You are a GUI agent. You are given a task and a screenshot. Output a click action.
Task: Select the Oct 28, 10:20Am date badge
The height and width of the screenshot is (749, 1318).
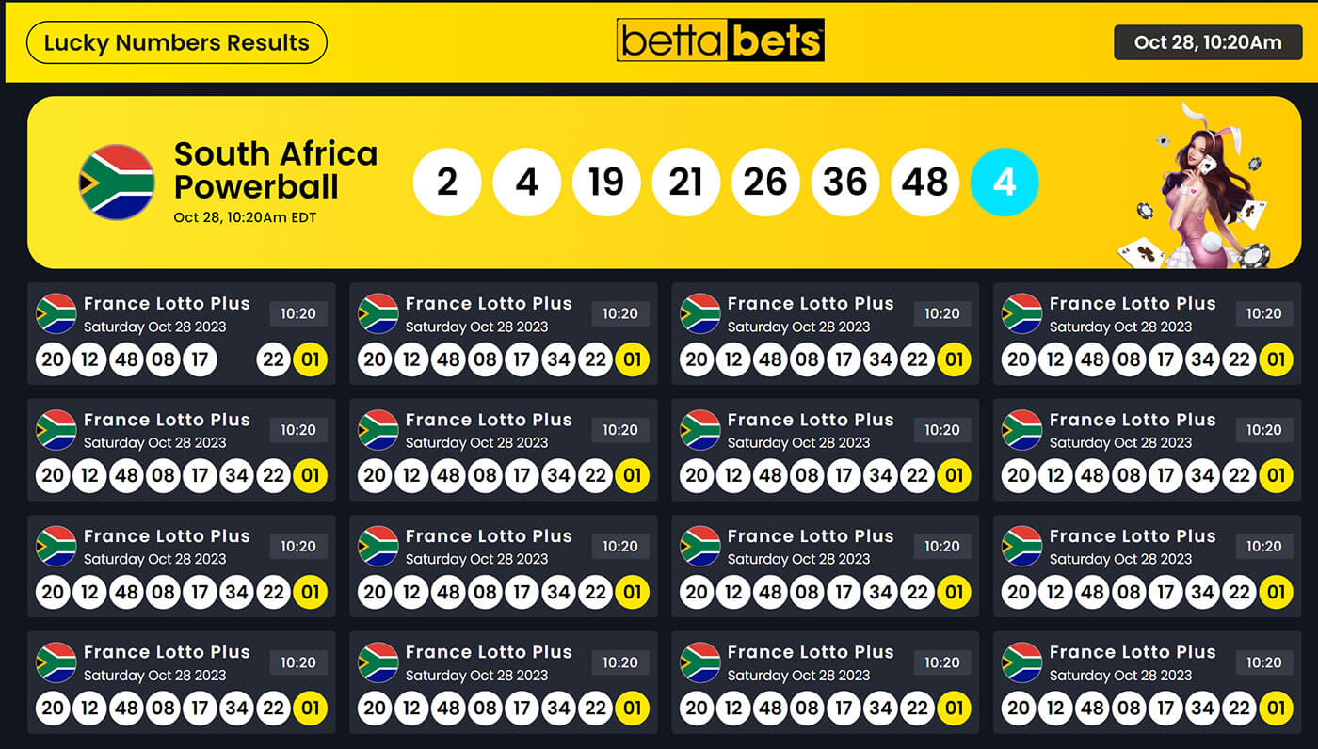click(1208, 42)
